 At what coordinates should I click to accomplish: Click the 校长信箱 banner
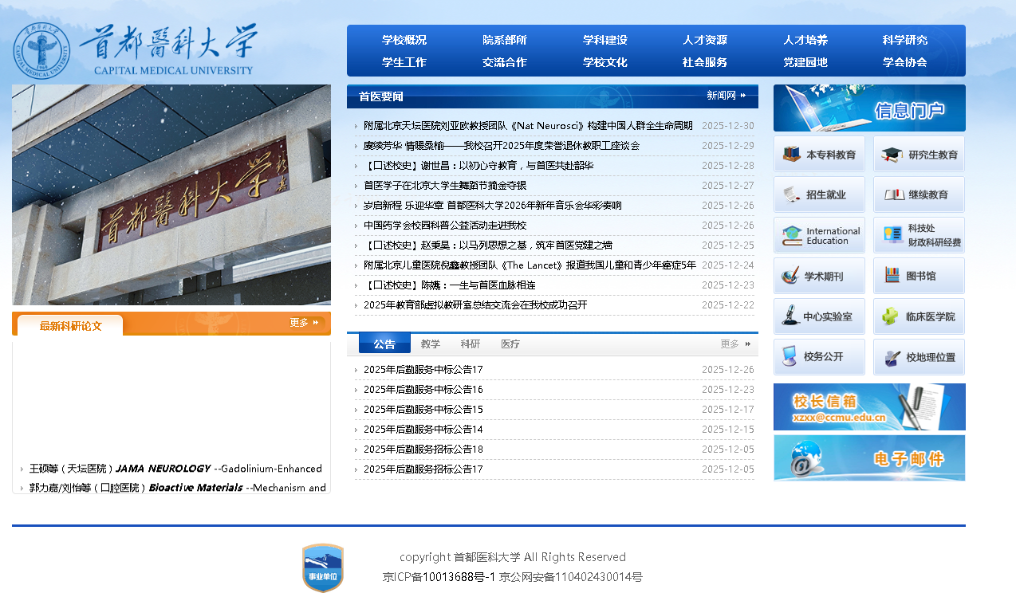click(869, 406)
